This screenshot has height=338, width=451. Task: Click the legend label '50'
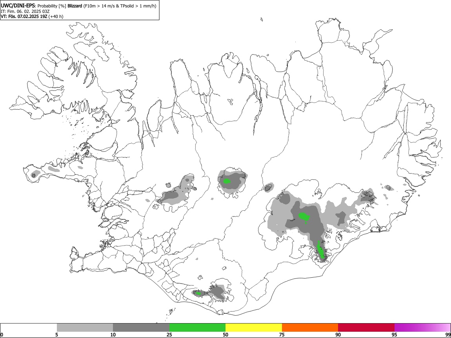(225, 335)
